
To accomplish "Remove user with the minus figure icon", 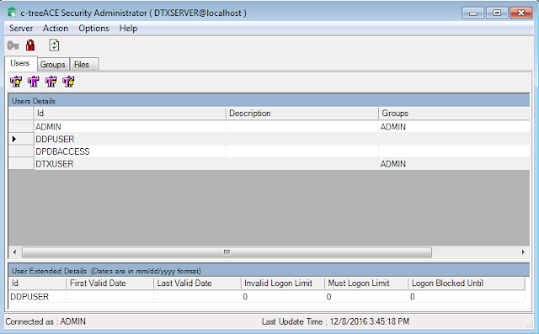I will click(51, 82).
